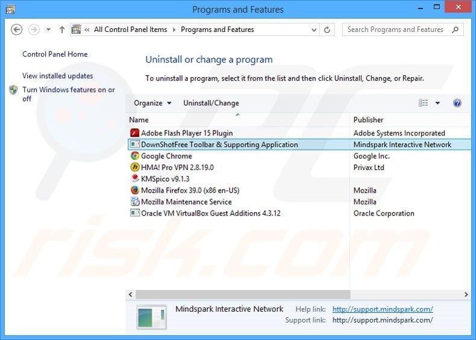Click the KMSpico red button icon

tap(135, 178)
